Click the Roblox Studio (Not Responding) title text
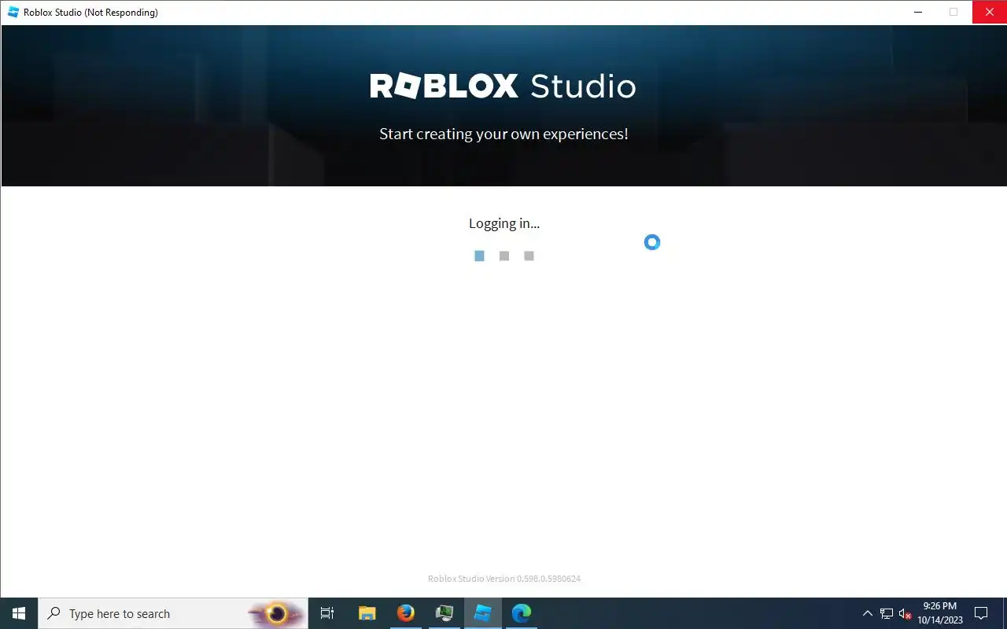 90,13
